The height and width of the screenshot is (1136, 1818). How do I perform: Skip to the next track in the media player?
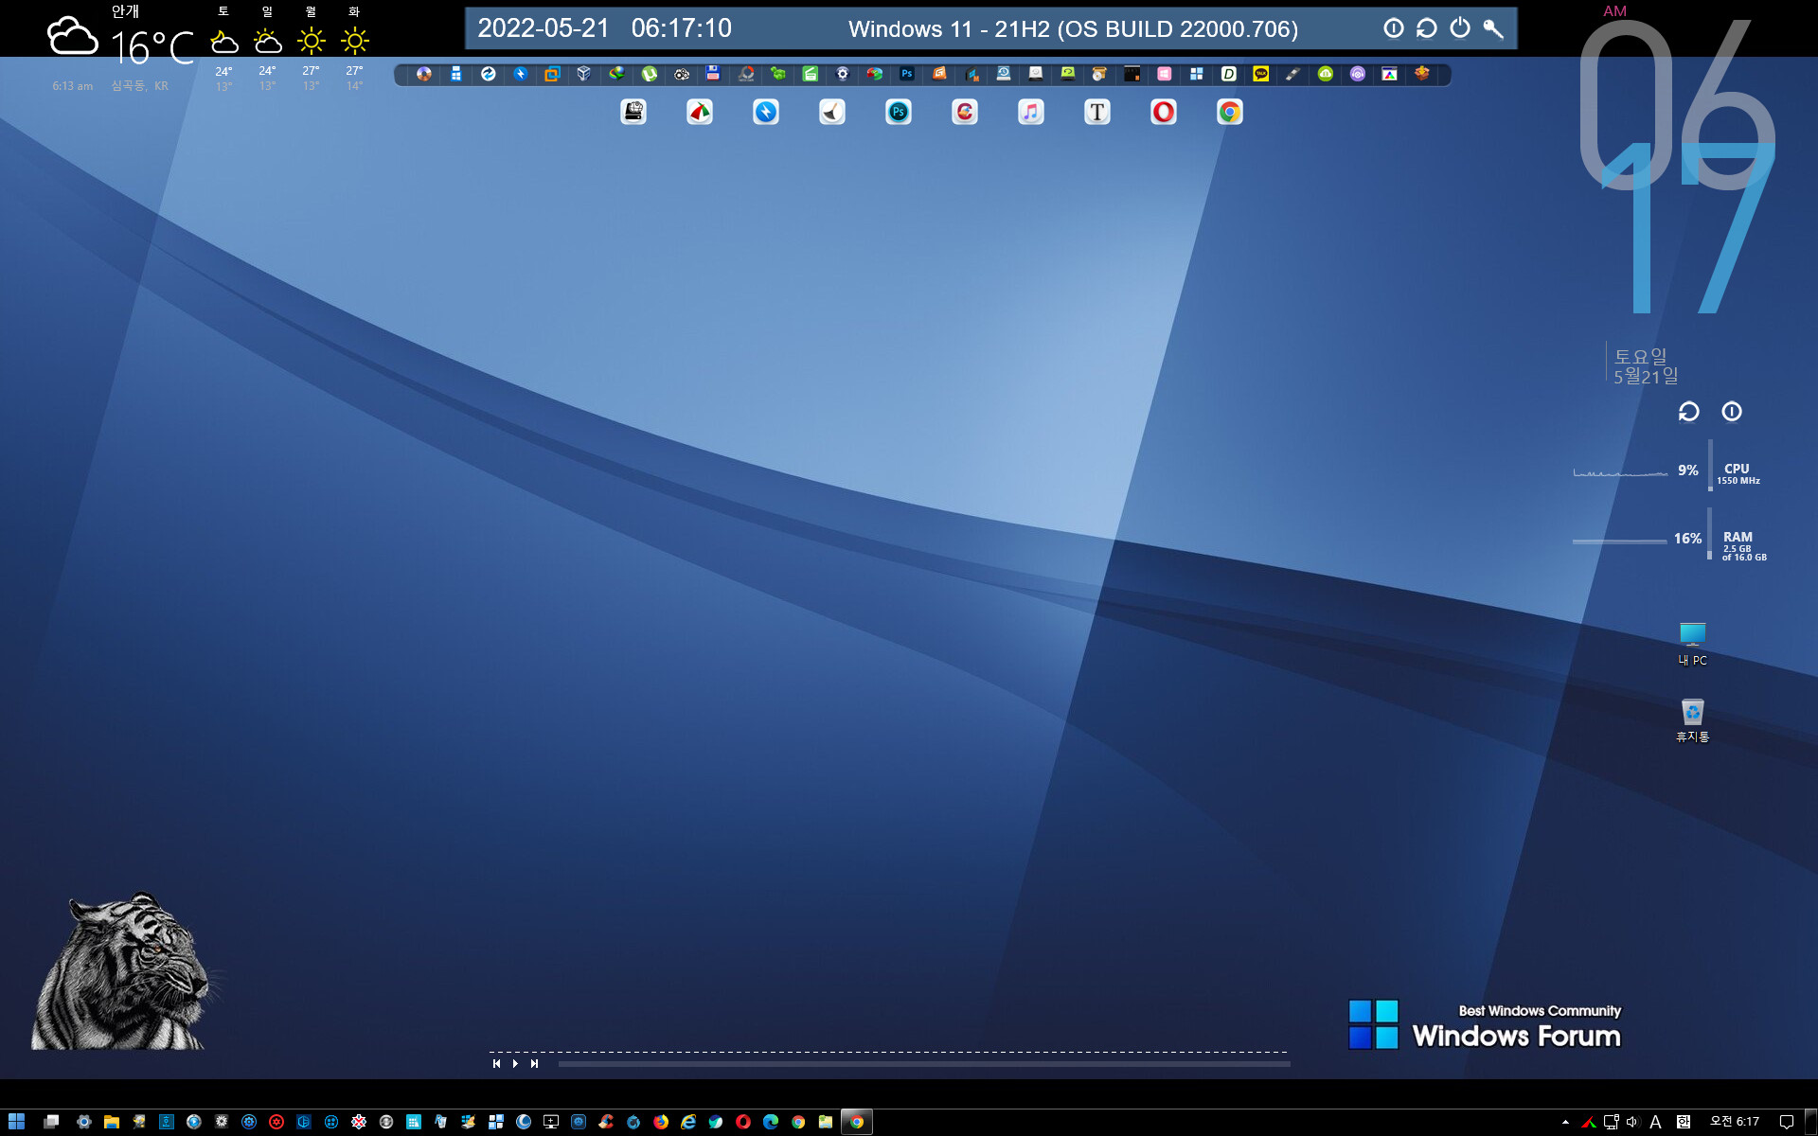click(x=534, y=1063)
